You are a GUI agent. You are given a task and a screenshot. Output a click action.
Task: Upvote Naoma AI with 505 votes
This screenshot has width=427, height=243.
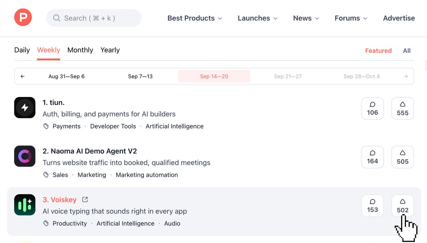[x=403, y=157]
